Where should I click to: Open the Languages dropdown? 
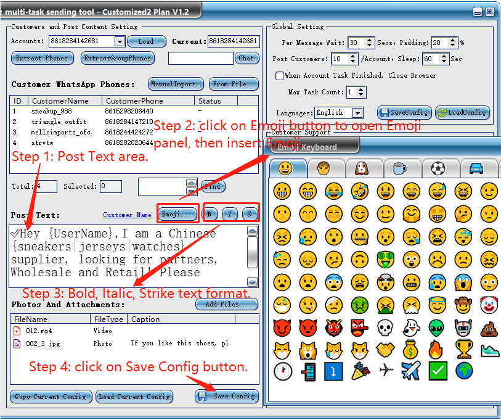357,113
